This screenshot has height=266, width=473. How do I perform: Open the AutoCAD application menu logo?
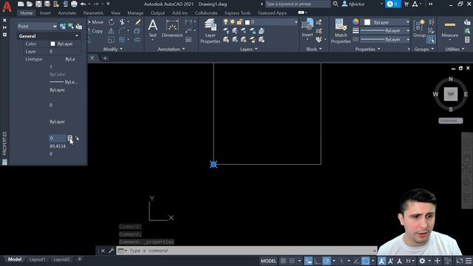tap(7, 7)
